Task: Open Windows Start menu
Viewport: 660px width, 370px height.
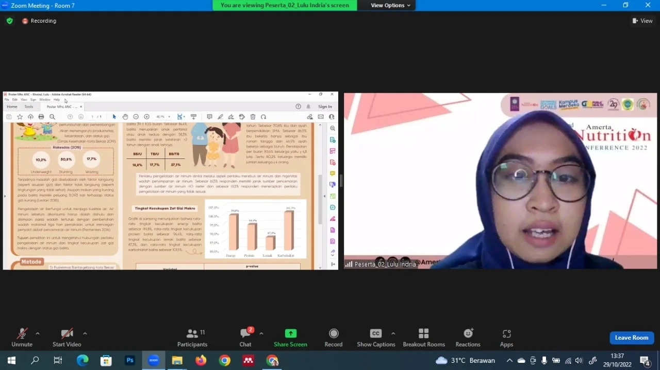Action: (11, 360)
